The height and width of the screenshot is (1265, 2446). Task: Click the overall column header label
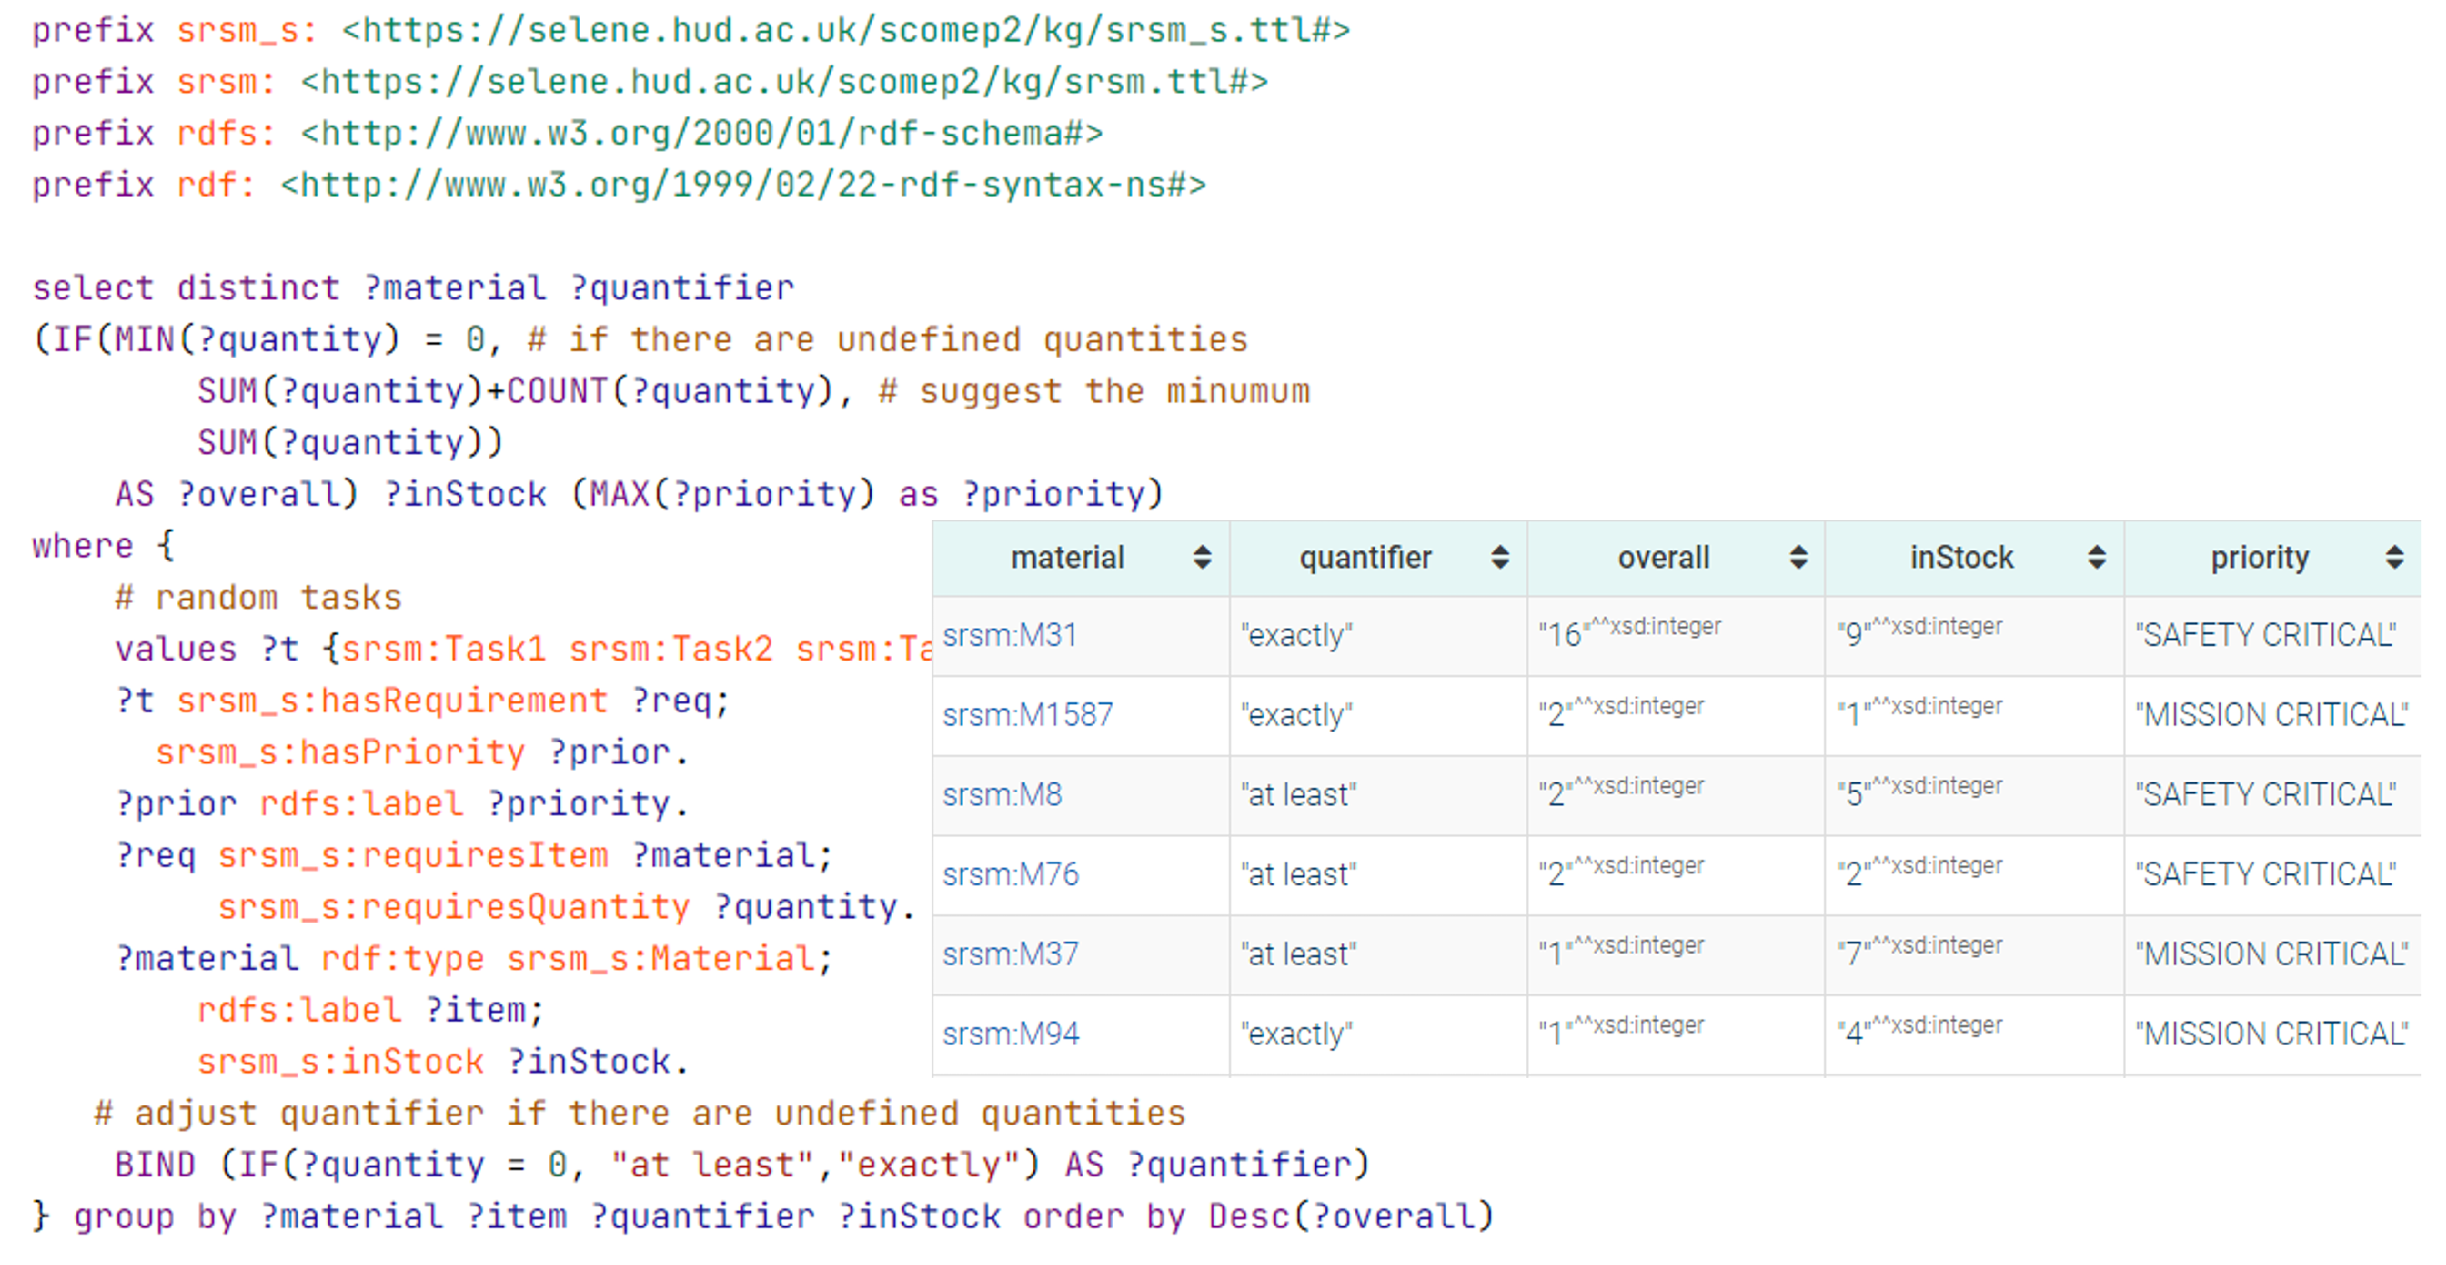point(1663,557)
